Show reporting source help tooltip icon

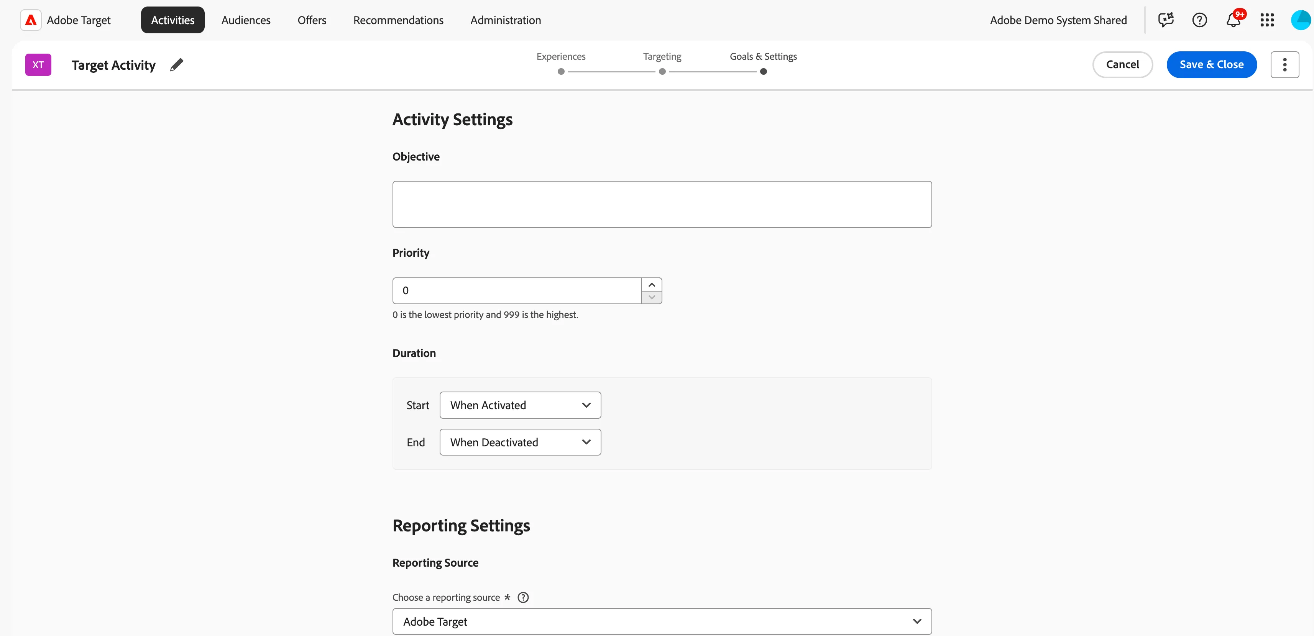pyautogui.click(x=523, y=597)
